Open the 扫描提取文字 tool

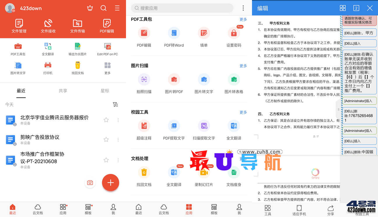pos(204,130)
